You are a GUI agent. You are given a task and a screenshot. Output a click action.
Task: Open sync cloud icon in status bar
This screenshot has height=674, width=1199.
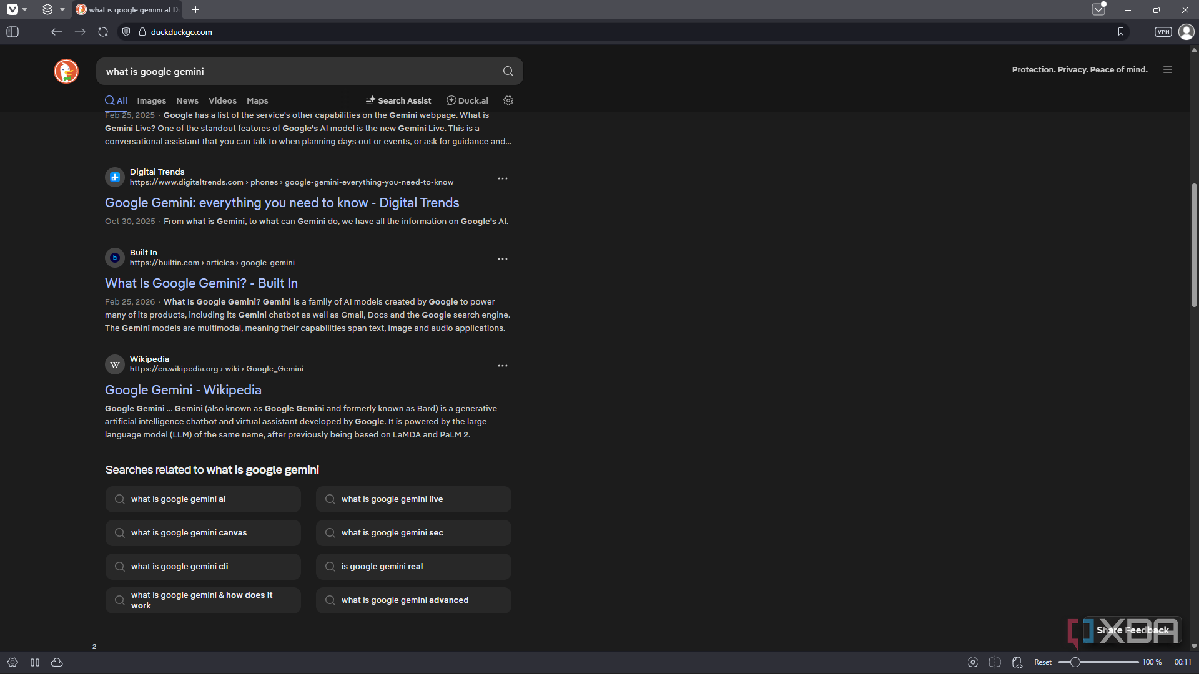pyautogui.click(x=57, y=662)
